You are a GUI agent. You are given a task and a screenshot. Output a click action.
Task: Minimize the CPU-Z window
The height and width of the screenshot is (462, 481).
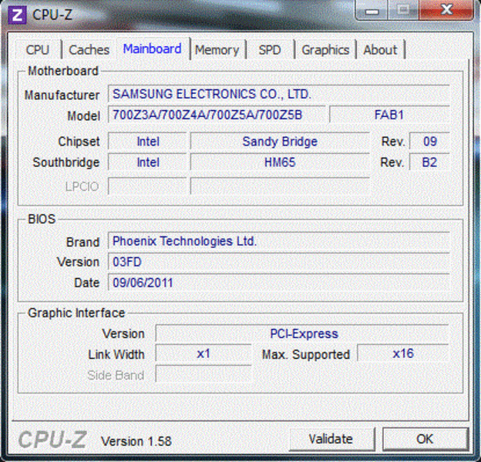point(372,11)
